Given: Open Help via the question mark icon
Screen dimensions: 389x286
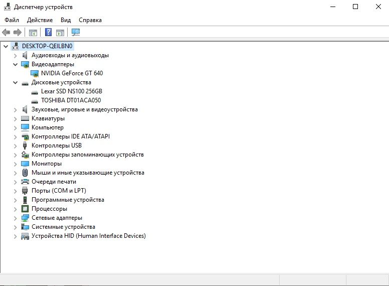Looking at the screenshot, I should pos(49,32).
